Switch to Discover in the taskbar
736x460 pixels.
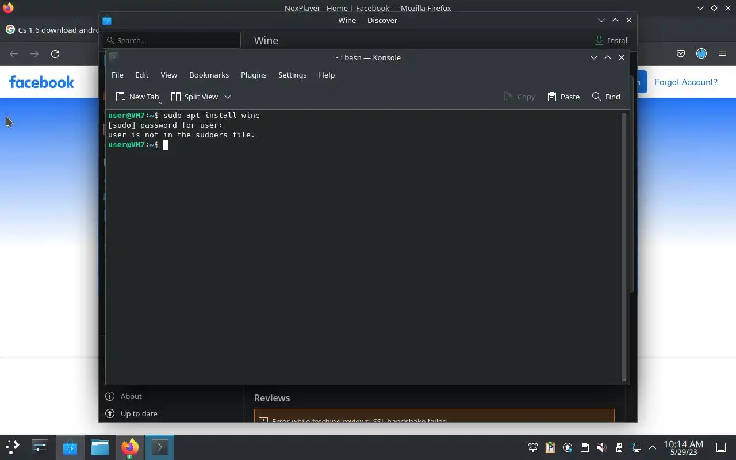[70, 447]
